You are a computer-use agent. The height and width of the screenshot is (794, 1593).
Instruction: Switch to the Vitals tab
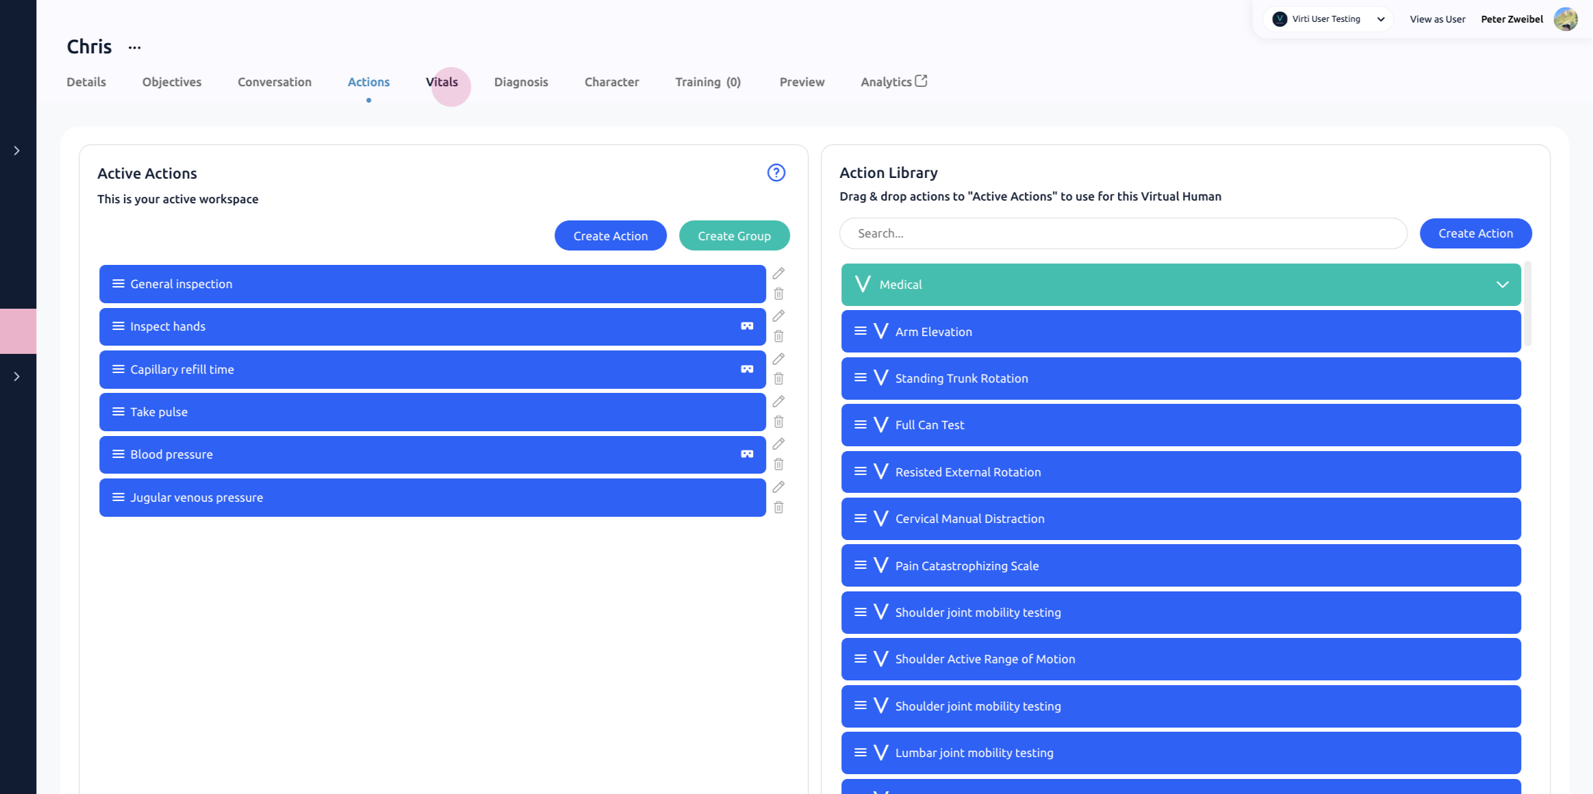(442, 82)
